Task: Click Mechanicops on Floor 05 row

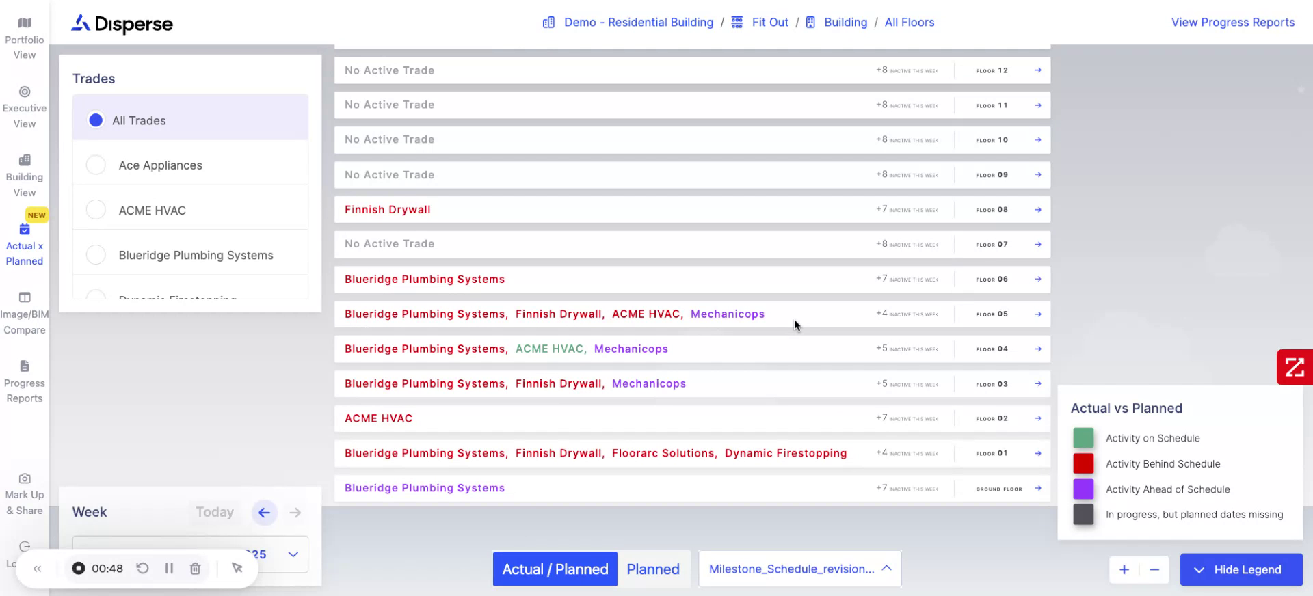Action: click(x=728, y=314)
